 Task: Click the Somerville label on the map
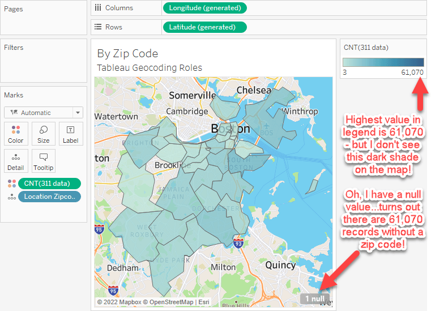point(193,95)
